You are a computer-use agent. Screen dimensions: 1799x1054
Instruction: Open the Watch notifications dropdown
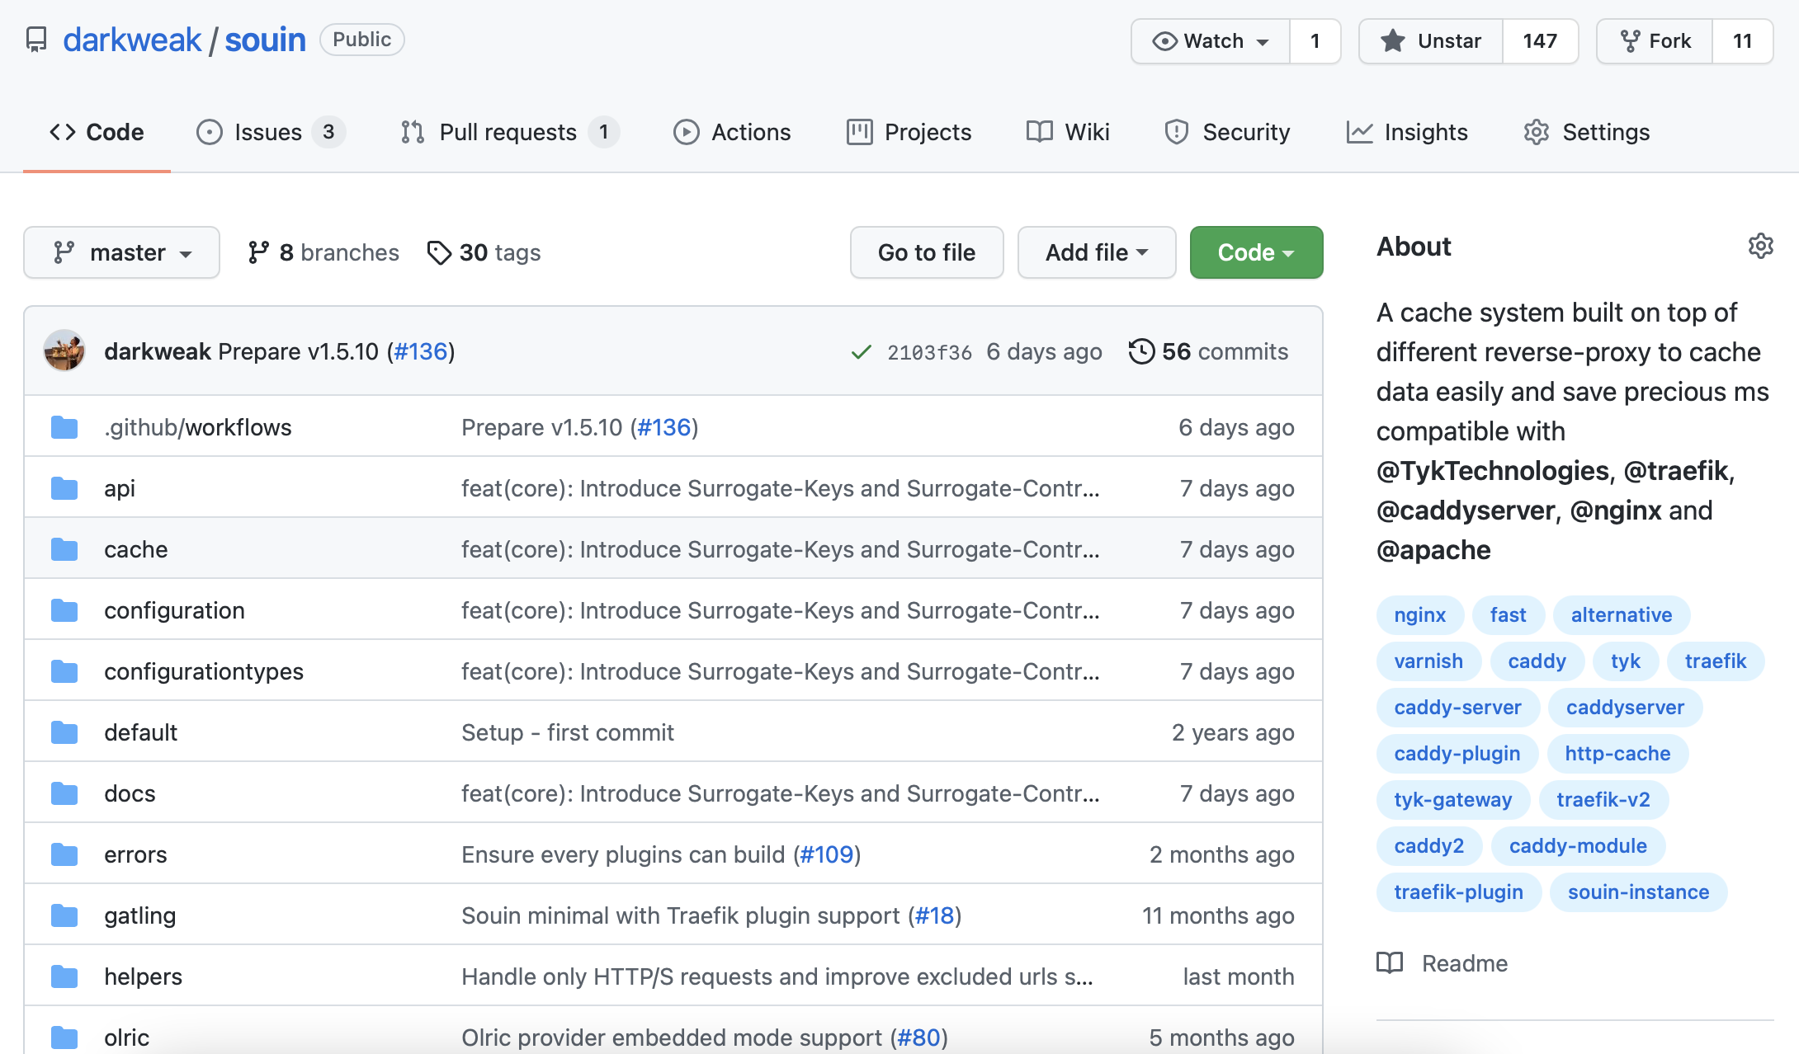[1211, 41]
